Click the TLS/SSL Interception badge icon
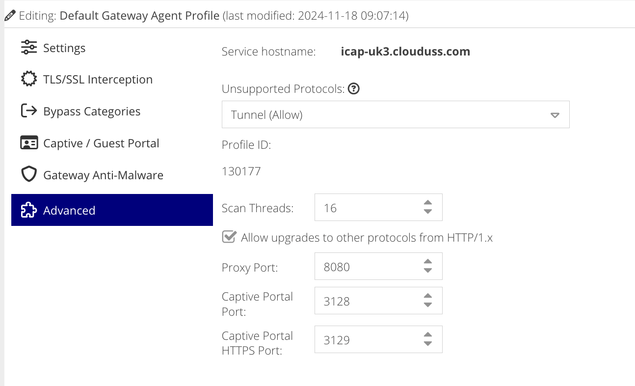 [29, 80]
